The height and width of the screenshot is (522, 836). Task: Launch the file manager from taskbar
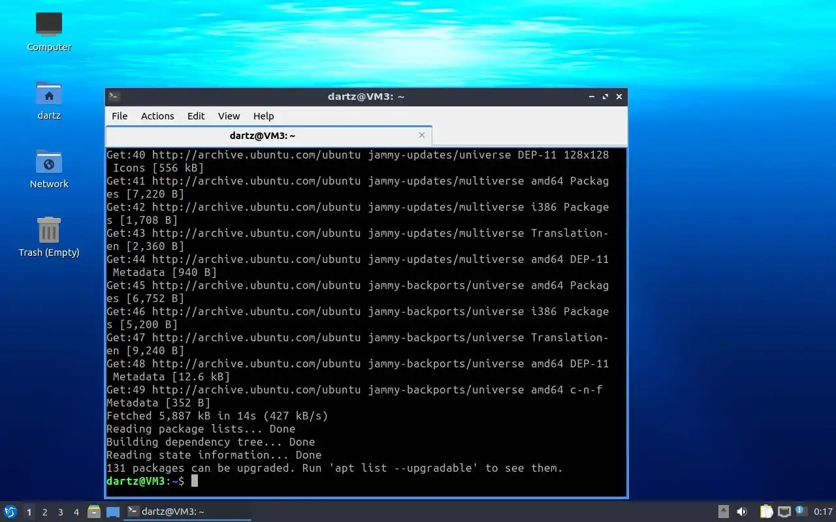pyautogui.click(x=94, y=512)
